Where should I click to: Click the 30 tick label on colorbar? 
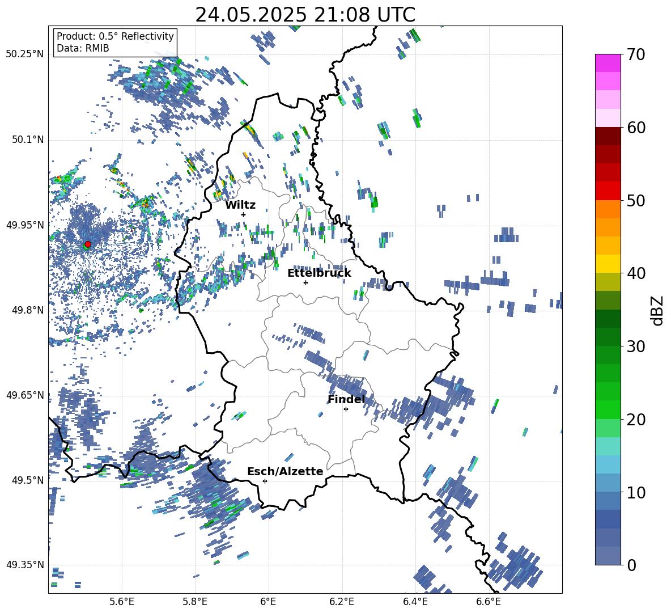636,346
